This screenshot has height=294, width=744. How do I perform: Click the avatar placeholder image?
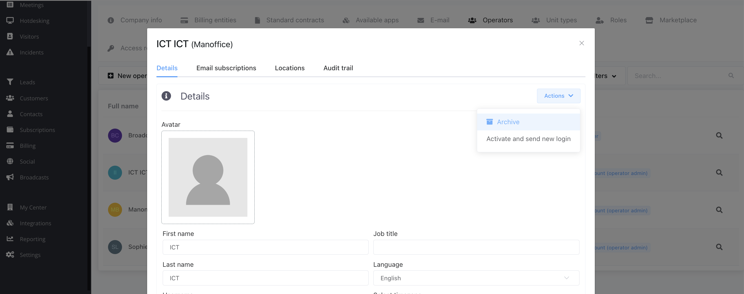(x=208, y=177)
